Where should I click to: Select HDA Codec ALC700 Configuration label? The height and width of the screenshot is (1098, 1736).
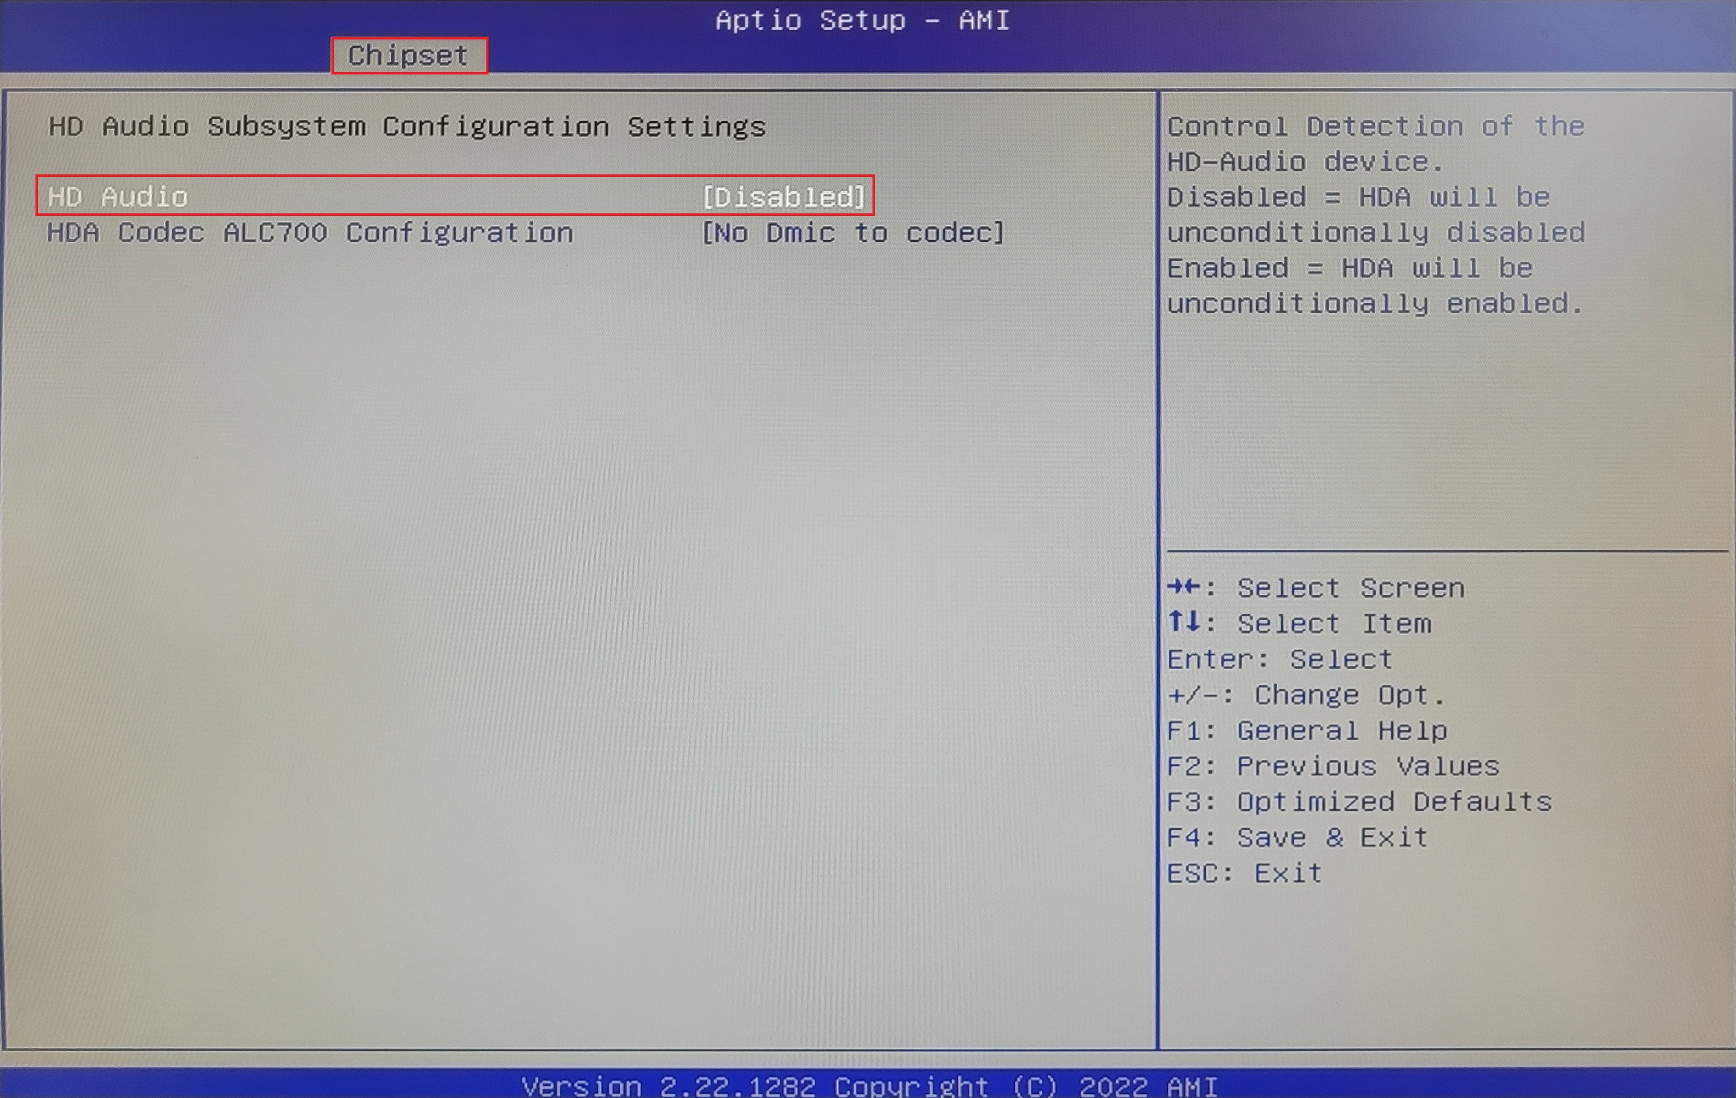[310, 233]
